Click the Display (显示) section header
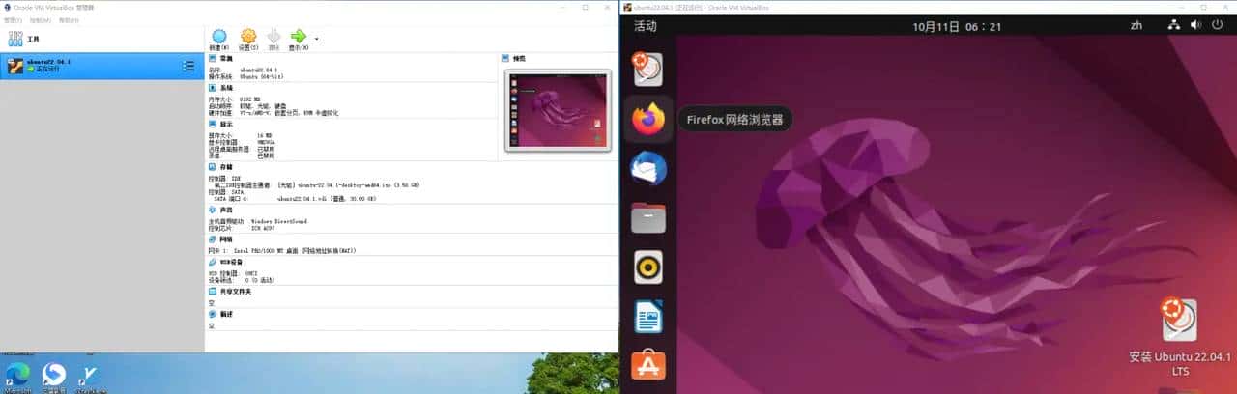 coord(228,124)
